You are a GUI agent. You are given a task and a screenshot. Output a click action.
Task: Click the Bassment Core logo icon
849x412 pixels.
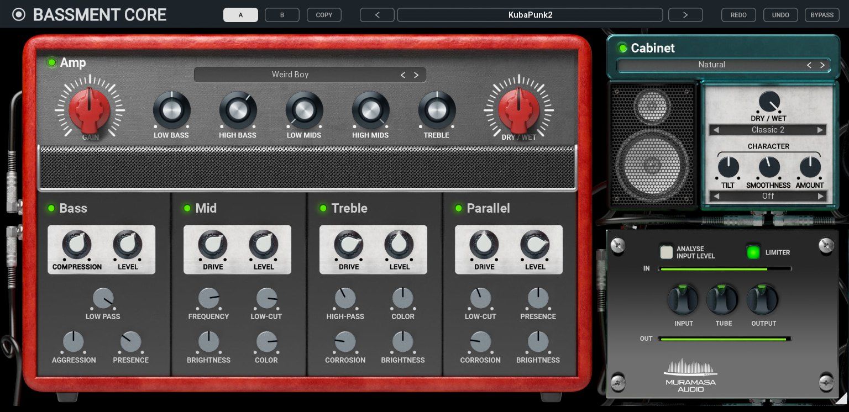point(19,14)
